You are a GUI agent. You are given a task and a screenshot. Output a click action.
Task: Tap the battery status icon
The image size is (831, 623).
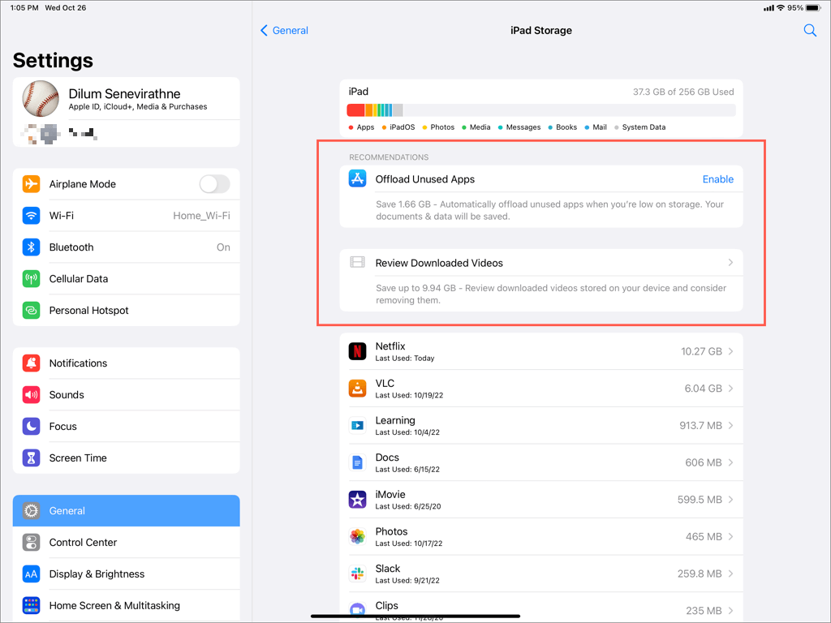coord(813,8)
